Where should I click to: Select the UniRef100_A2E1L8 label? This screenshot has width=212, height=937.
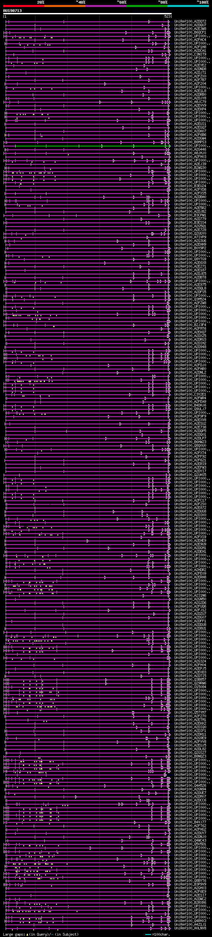point(190,91)
